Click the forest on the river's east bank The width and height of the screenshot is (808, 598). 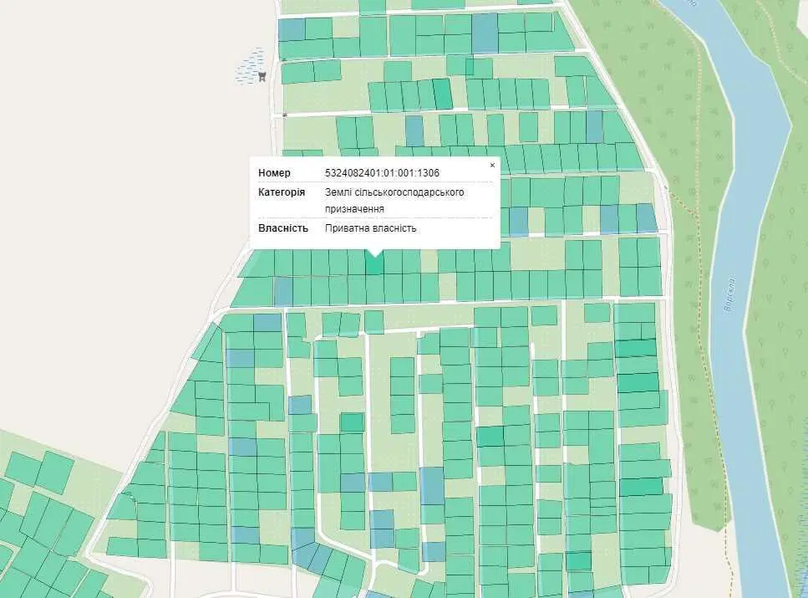(790, 335)
